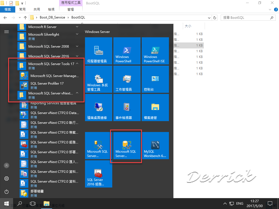The image size is (279, 209).
Task: Launch MySQL Workbench 6 tile
Action: pos(155,146)
